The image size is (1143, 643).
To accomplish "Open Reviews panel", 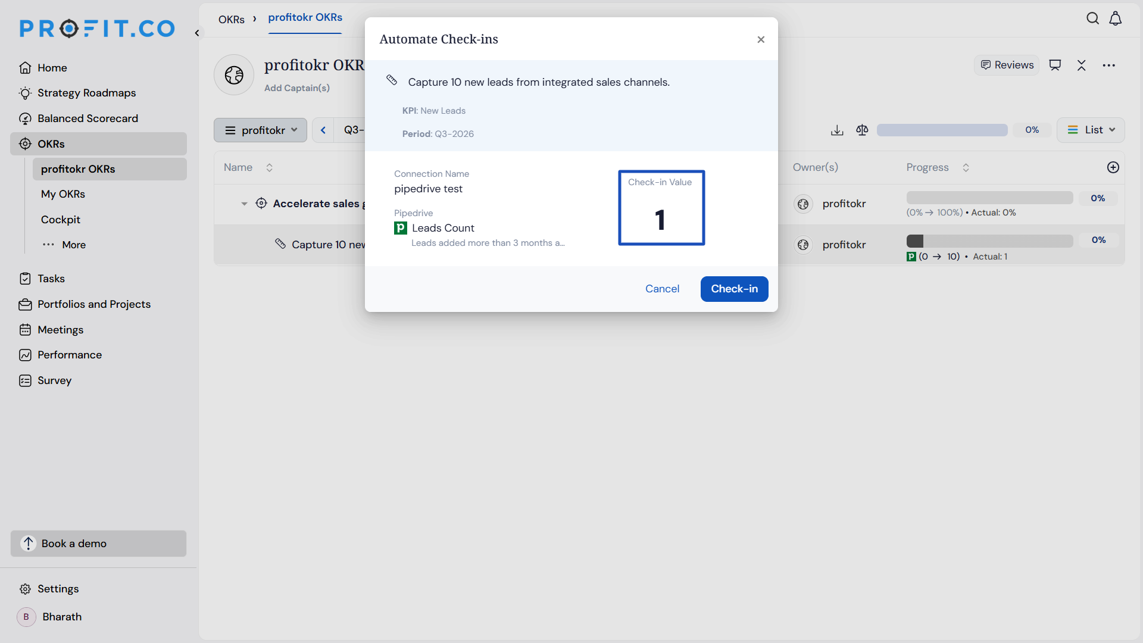I will (1007, 65).
